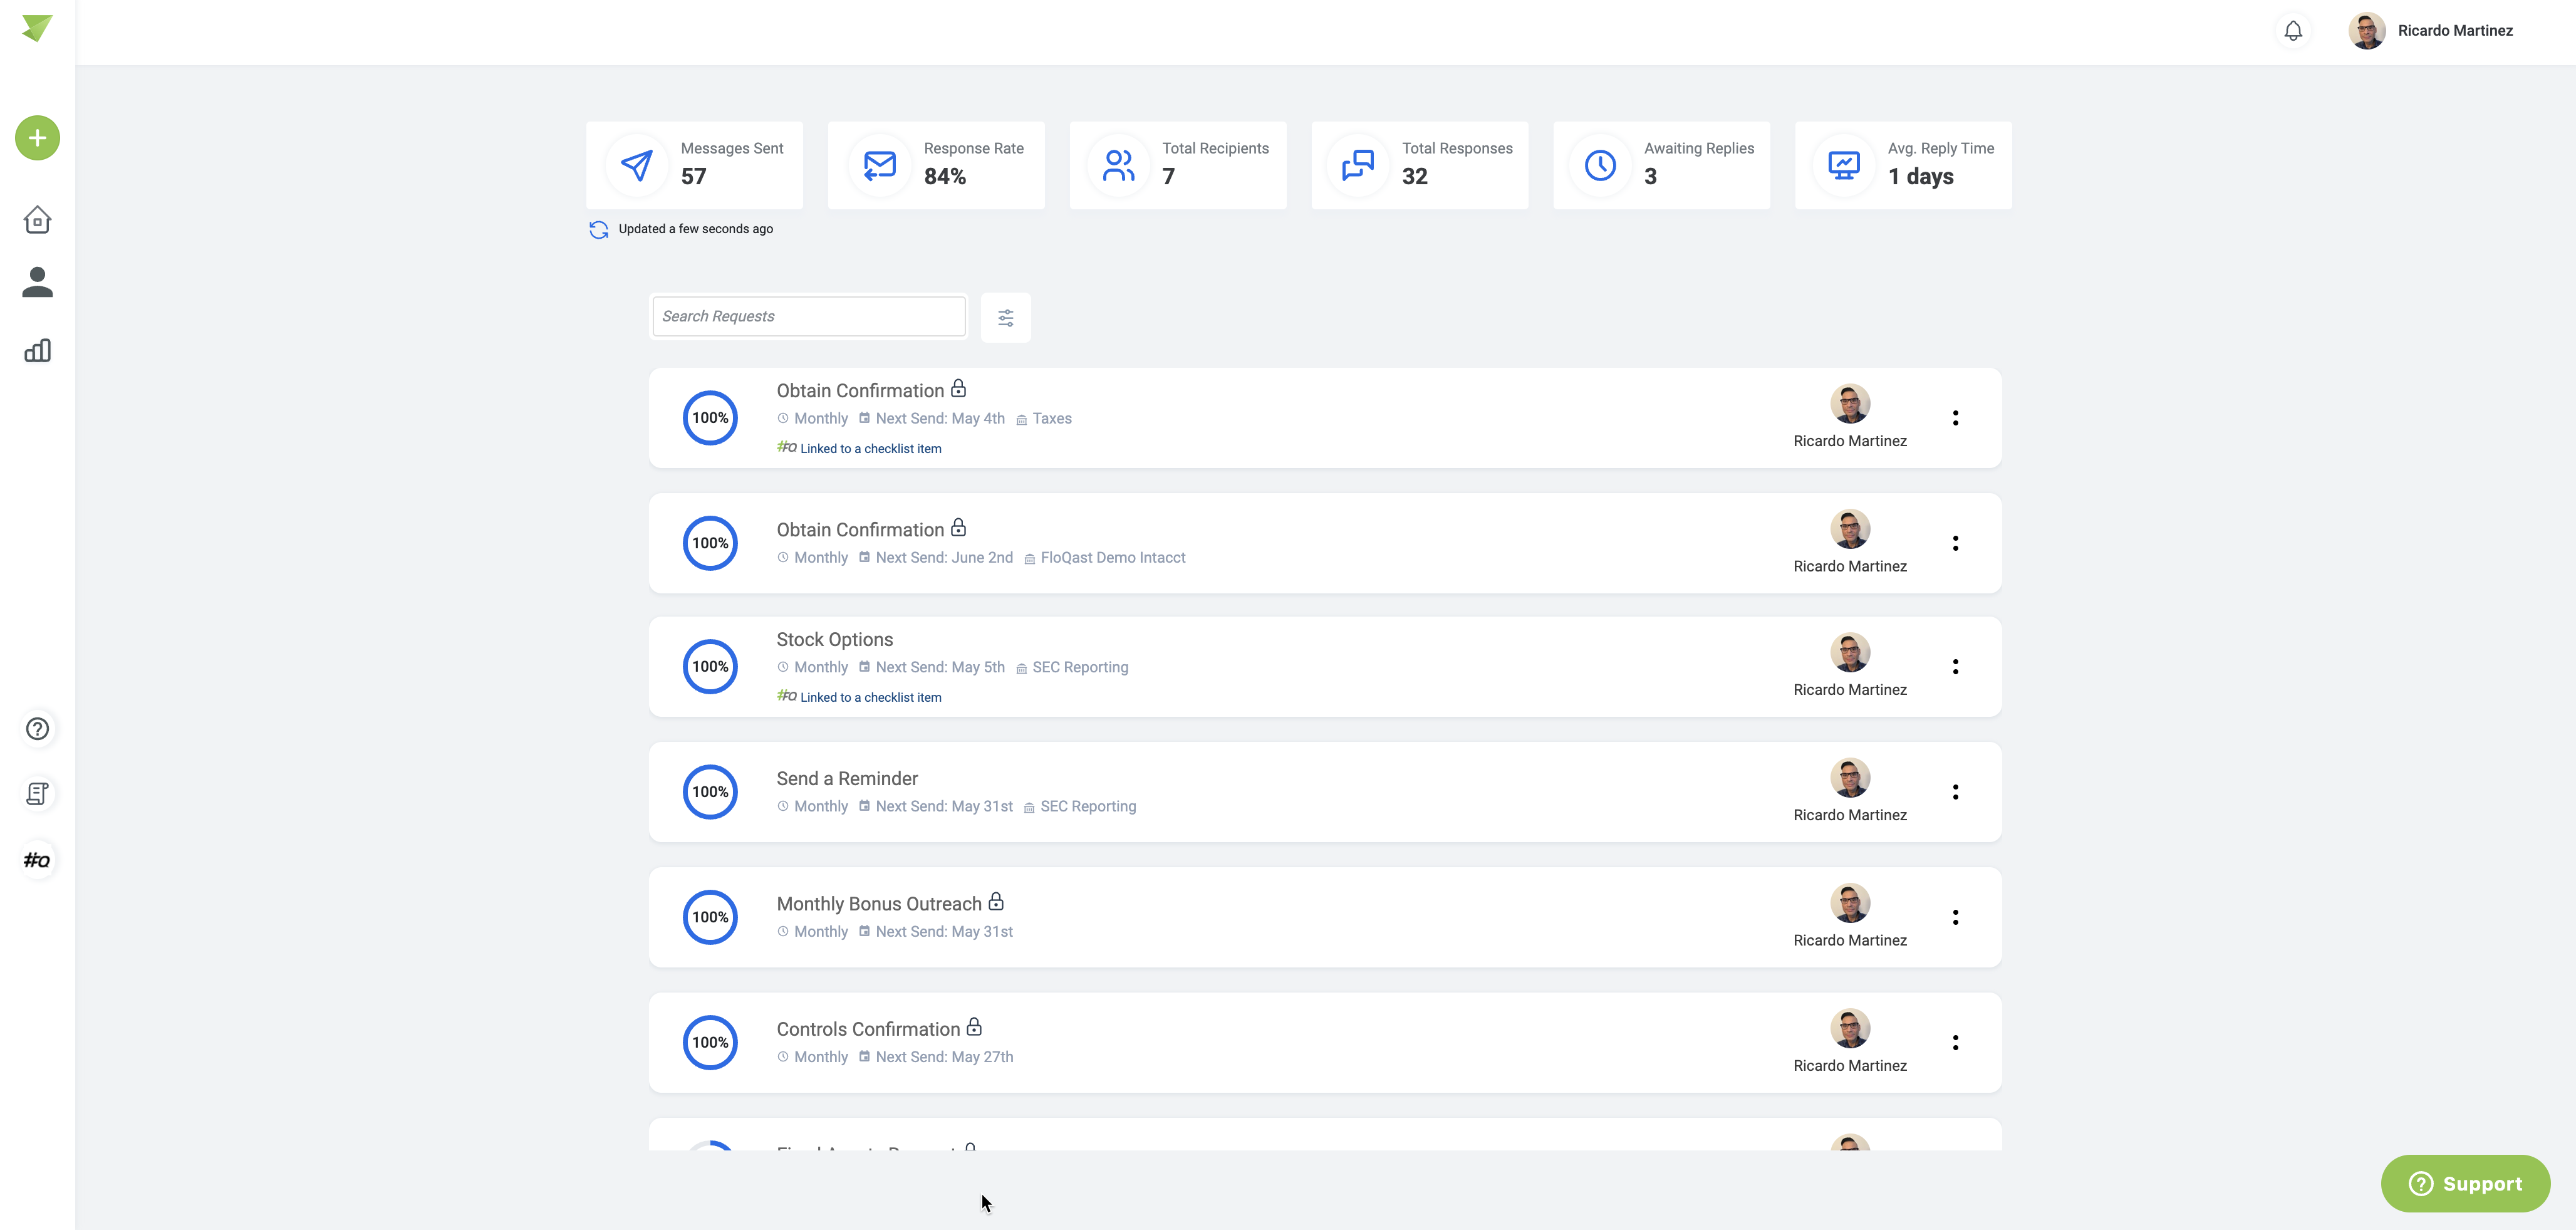Click the refresh stats icon
2576x1230 pixels.
598,230
